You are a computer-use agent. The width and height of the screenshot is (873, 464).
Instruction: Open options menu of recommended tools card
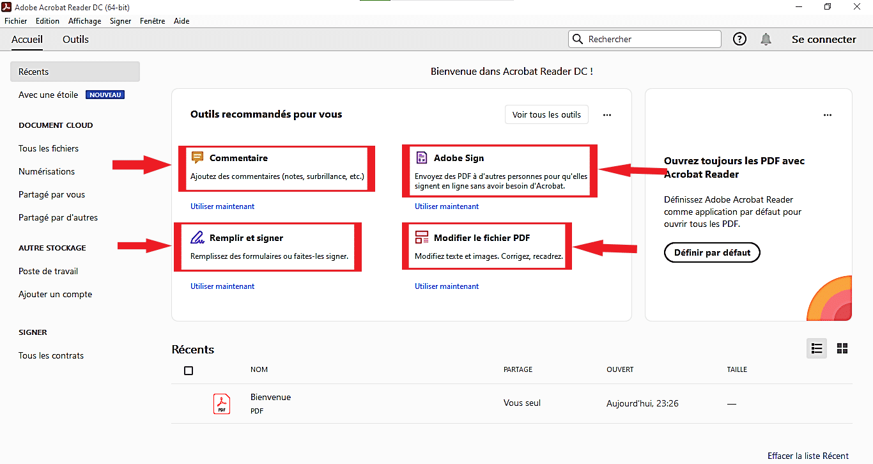[607, 115]
